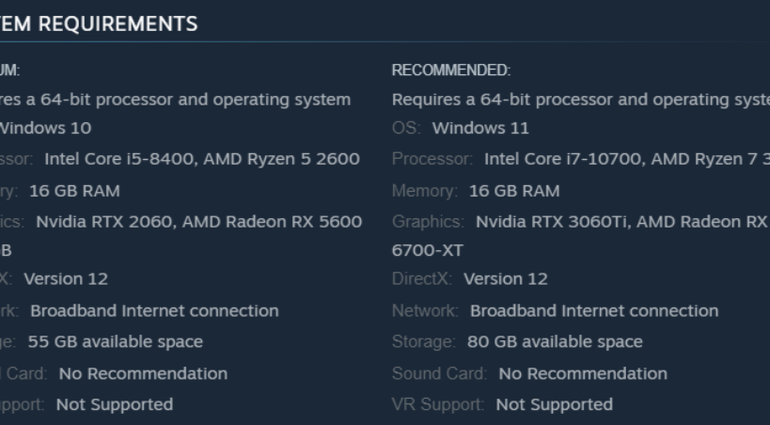Image resolution: width=770 pixels, height=425 pixels.
Task: Click the minimum Windows 10 text
Action: 58,128
